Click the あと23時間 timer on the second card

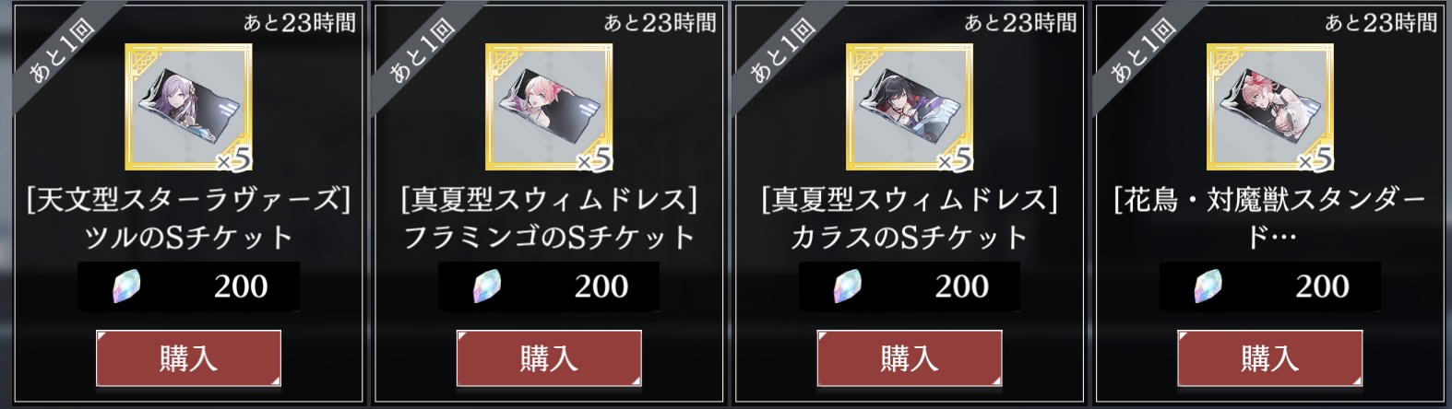tap(660, 21)
